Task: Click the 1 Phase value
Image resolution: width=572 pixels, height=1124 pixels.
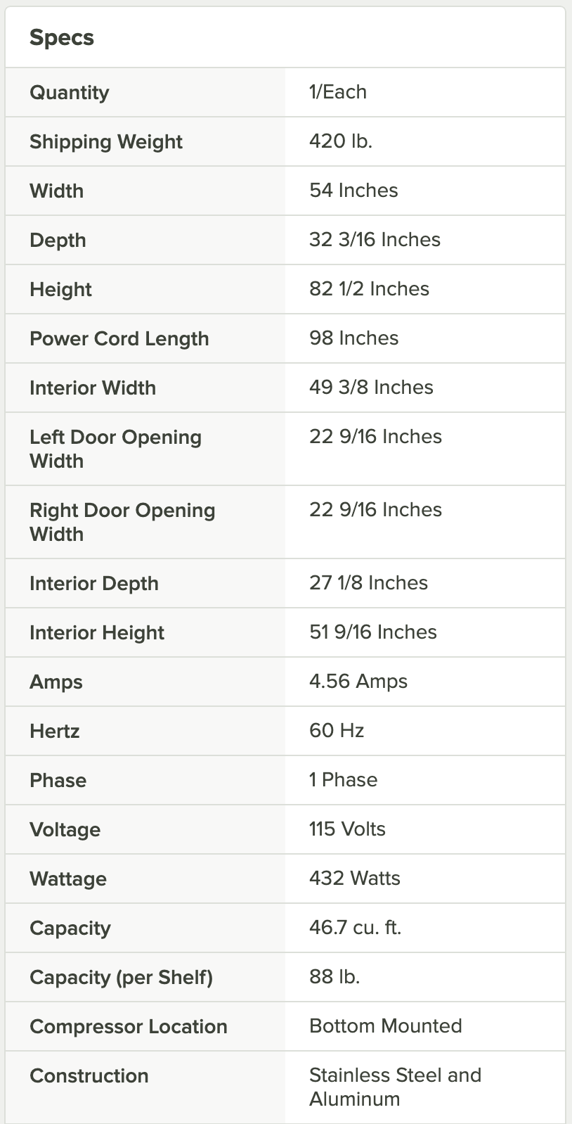Action: click(x=343, y=780)
